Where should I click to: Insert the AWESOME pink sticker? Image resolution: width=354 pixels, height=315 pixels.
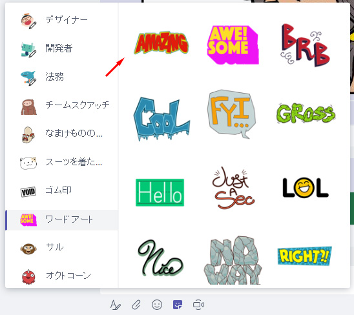(x=233, y=45)
